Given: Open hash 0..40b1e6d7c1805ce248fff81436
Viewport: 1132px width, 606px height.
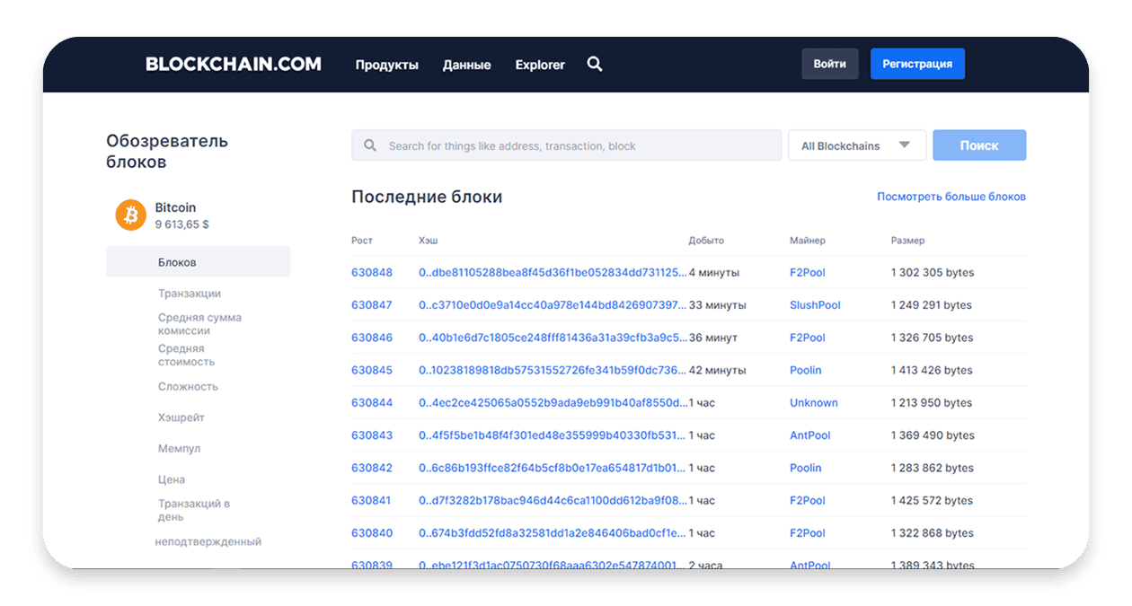Looking at the screenshot, I should click(x=553, y=338).
